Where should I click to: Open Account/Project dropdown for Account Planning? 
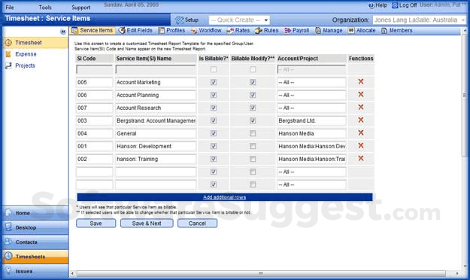click(x=311, y=95)
